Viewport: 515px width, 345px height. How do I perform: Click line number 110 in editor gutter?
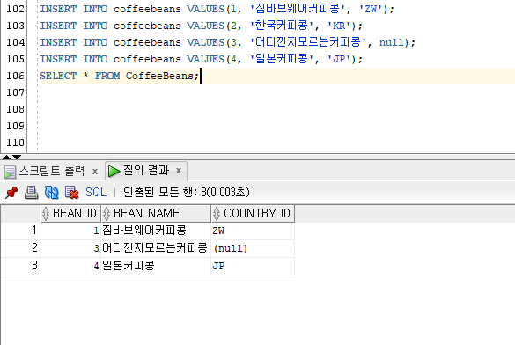(16, 143)
